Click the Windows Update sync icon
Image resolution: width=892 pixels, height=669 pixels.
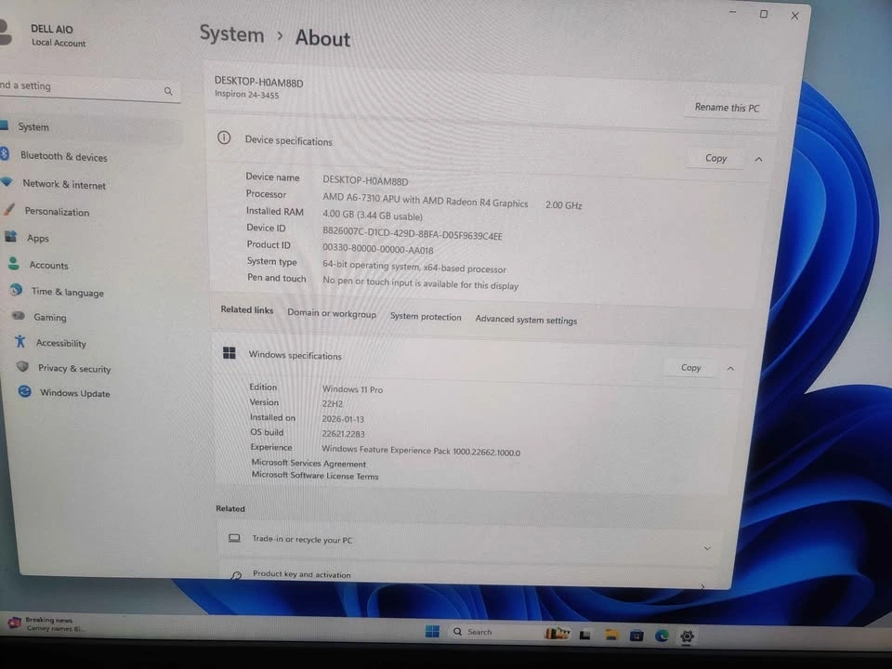pyautogui.click(x=24, y=392)
